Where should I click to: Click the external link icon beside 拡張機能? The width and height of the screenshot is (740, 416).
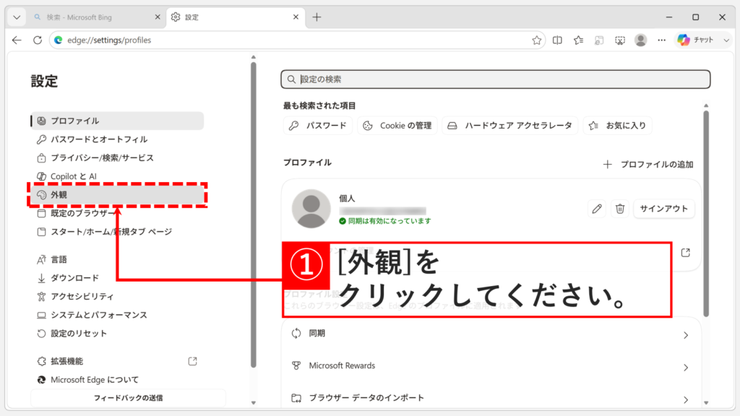[x=192, y=361]
